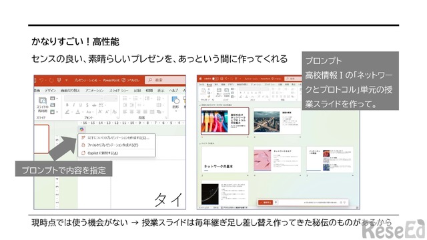Click the bulleted list icon in paragraph group
The height and width of the screenshot is (240, 427).
point(125,98)
